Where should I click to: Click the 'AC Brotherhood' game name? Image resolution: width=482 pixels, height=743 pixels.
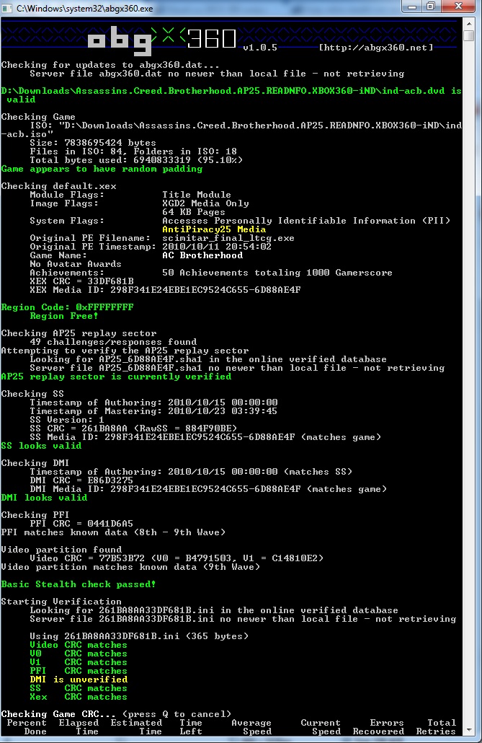[x=202, y=255]
